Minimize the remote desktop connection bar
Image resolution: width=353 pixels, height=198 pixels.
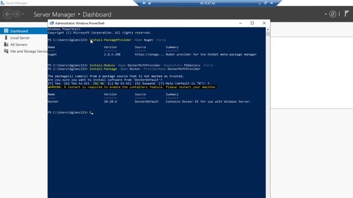260,3
